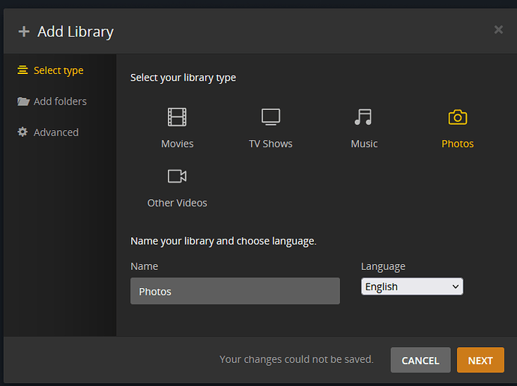Select the Photos camera icon
Viewport: 517px width, 386px height.
click(x=457, y=117)
